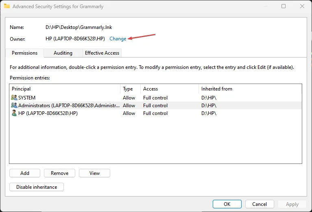
Task: Click Full control in the Administrators row
Action: (155, 106)
